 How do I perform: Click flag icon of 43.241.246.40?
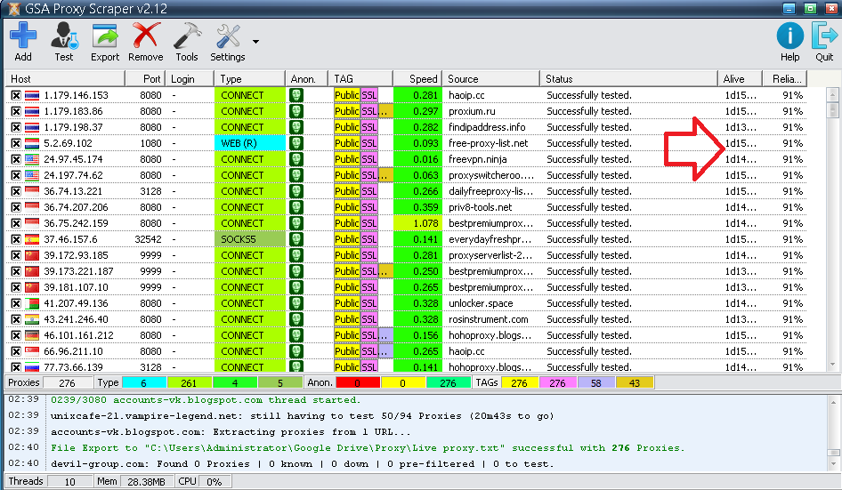(32, 319)
